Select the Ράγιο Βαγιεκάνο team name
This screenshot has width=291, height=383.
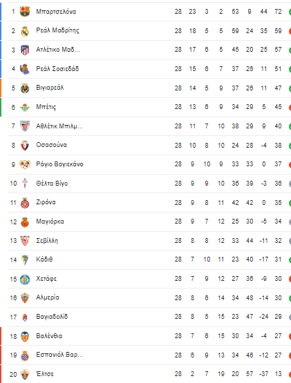click(x=59, y=164)
